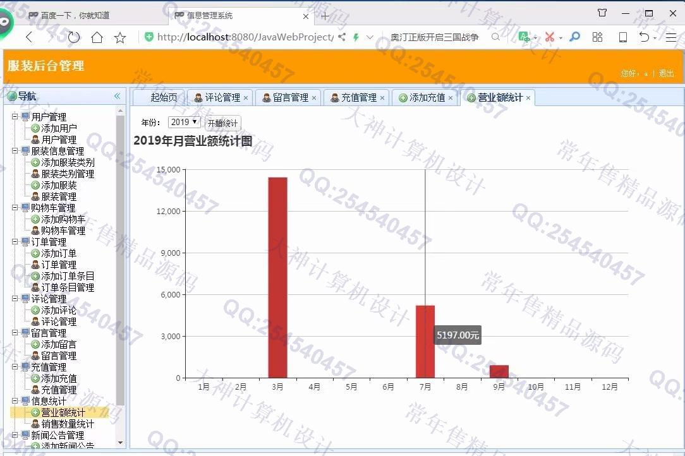Collapse the 导航 panel with double-arrow

pyautogui.click(x=117, y=96)
